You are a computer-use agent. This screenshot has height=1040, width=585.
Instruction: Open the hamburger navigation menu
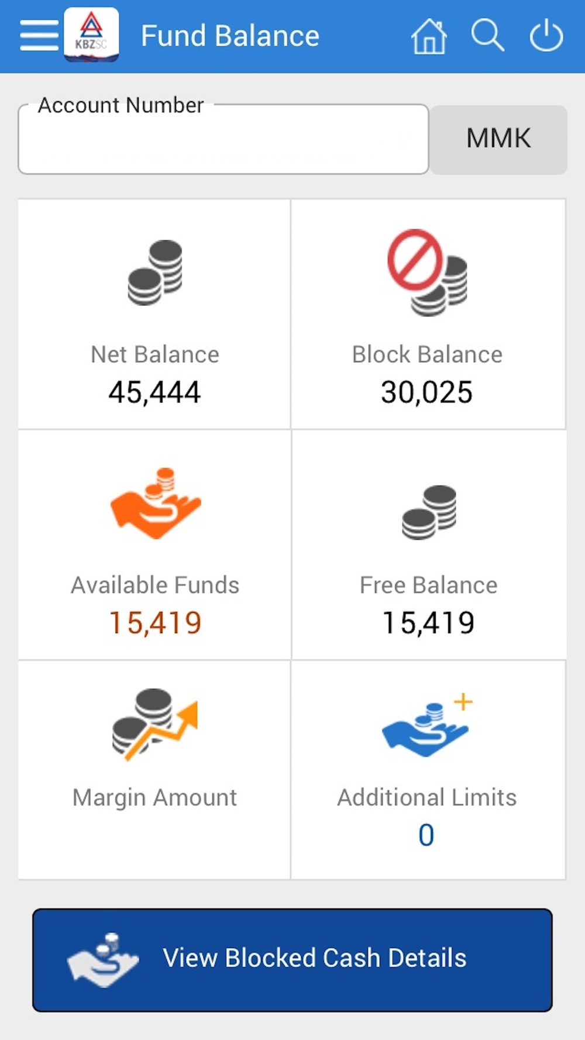coord(39,36)
